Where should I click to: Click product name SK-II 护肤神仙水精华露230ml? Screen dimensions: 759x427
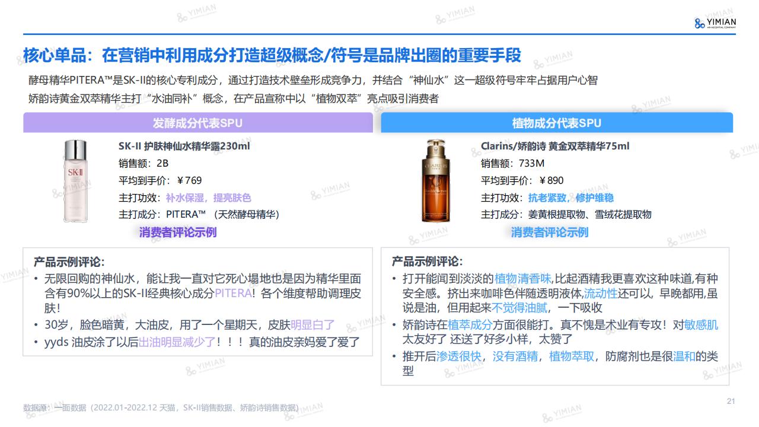184,146
